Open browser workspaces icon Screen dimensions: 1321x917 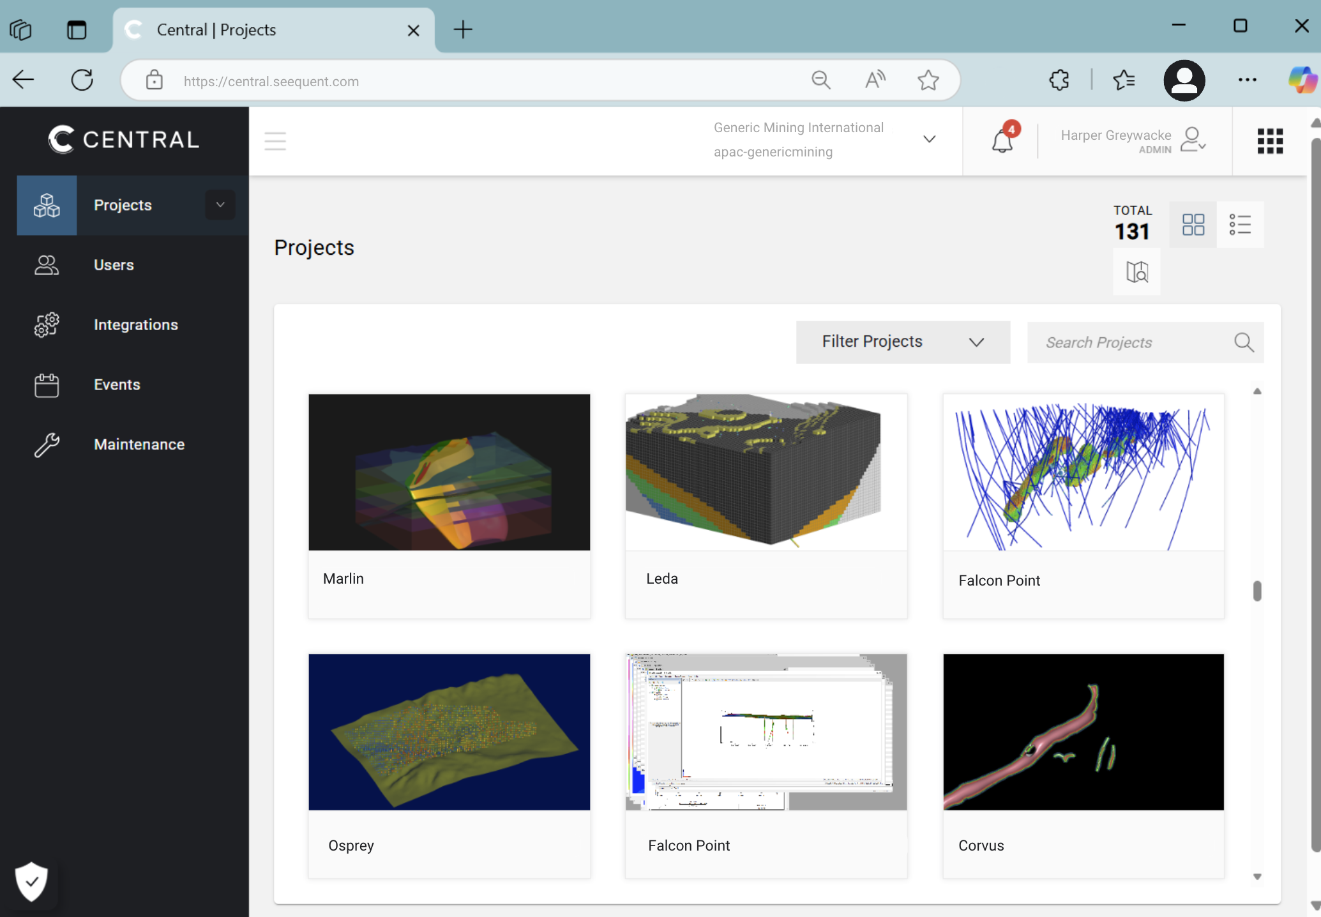[20, 29]
